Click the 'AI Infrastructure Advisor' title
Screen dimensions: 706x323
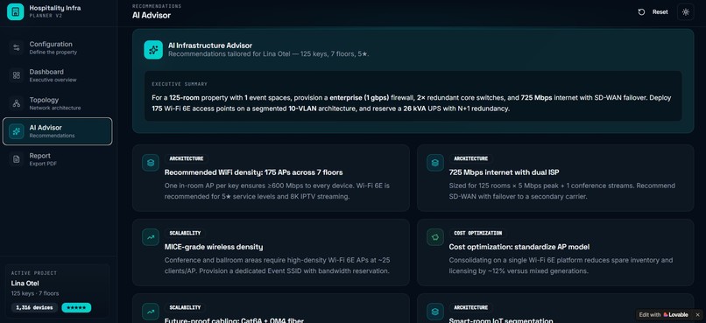pyautogui.click(x=210, y=46)
